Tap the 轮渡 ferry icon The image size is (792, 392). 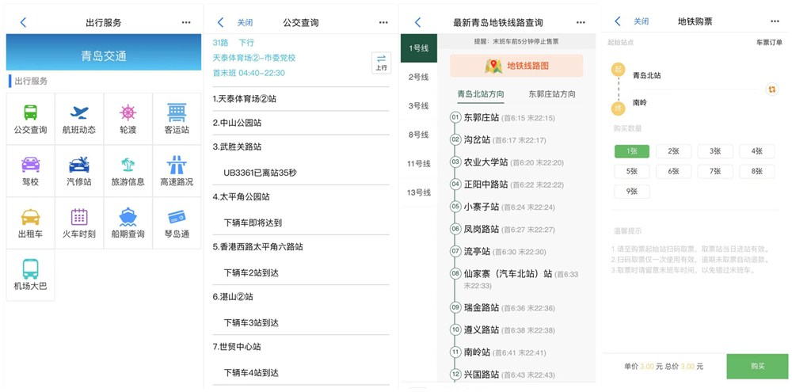pyautogui.click(x=128, y=119)
